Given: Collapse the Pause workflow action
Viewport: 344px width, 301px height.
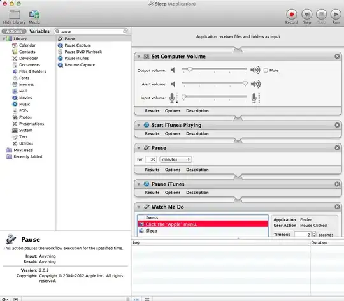Looking at the screenshot, I should coord(139,148).
